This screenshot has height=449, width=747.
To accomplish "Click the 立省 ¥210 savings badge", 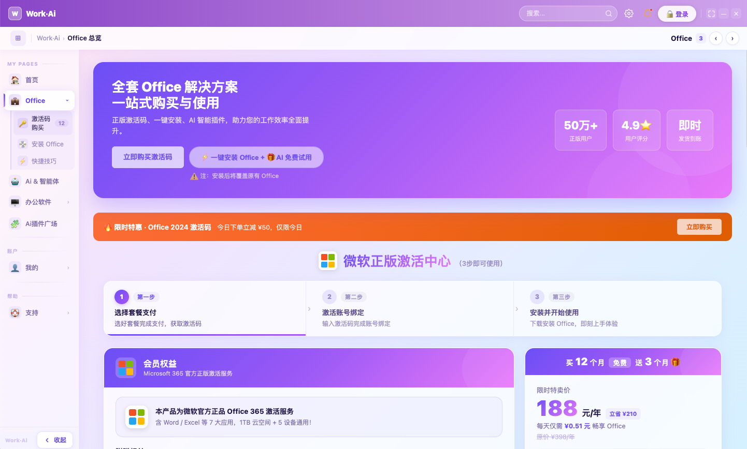I will [x=623, y=414].
